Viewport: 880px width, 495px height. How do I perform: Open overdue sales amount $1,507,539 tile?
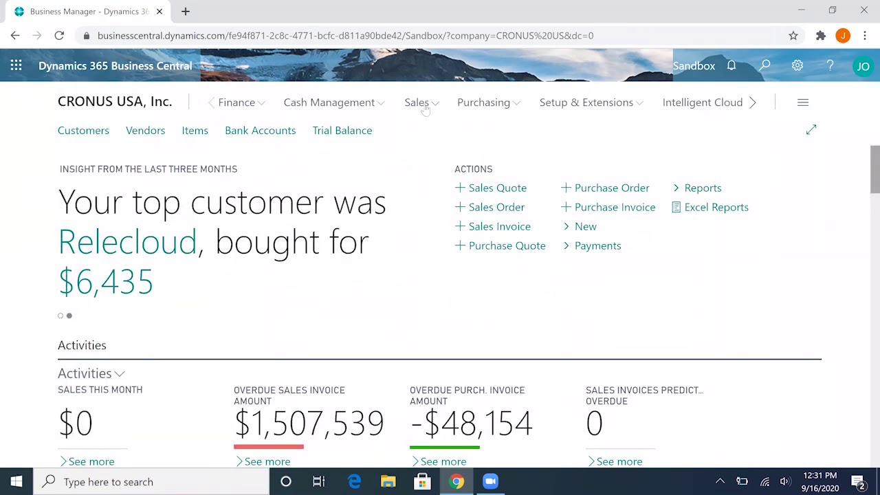309,423
